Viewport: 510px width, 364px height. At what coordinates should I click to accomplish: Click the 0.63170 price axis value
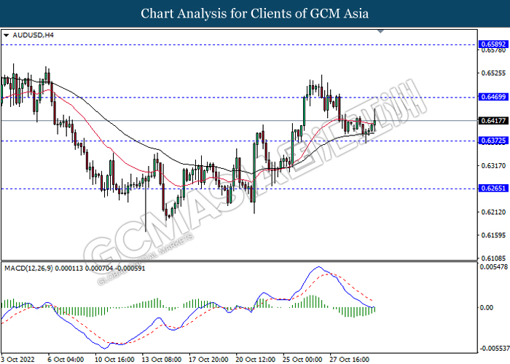(x=493, y=166)
